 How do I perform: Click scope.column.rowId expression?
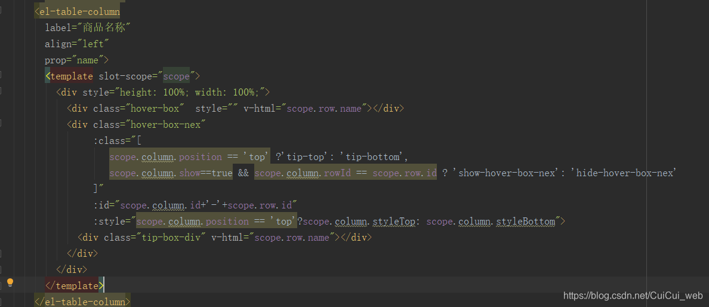click(x=303, y=173)
